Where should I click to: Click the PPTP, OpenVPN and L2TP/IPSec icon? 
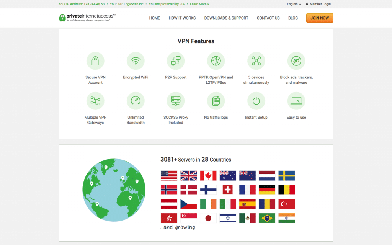click(x=216, y=61)
